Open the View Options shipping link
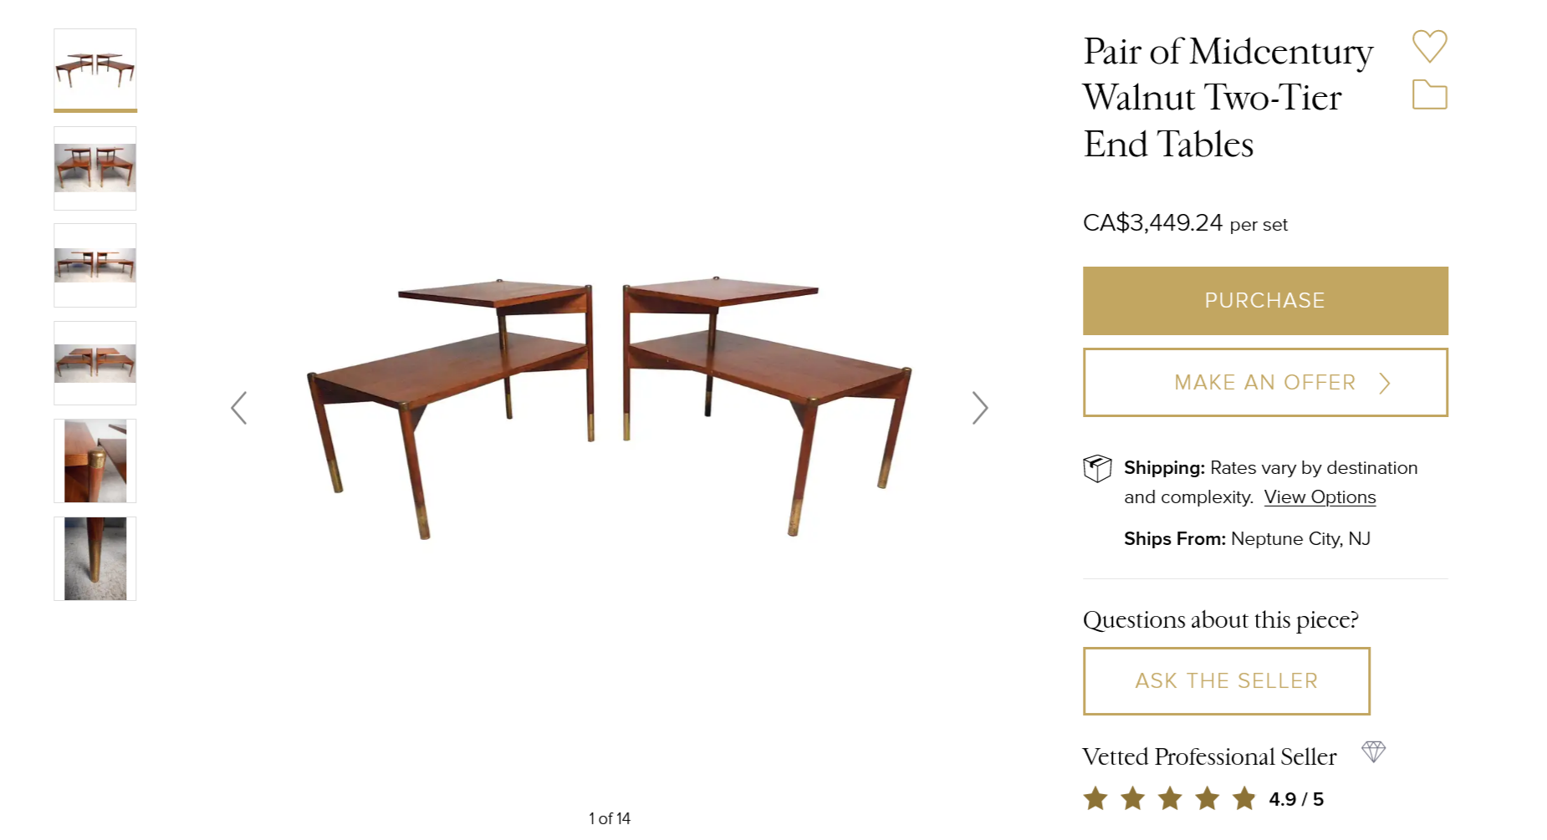Image resolution: width=1547 pixels, height=840 pixels. coord(1320,497)
